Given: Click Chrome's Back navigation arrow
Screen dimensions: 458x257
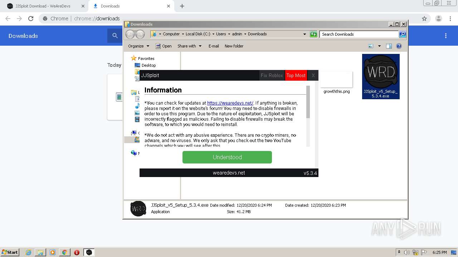Looking at the screenshot, I should point(8,19).
